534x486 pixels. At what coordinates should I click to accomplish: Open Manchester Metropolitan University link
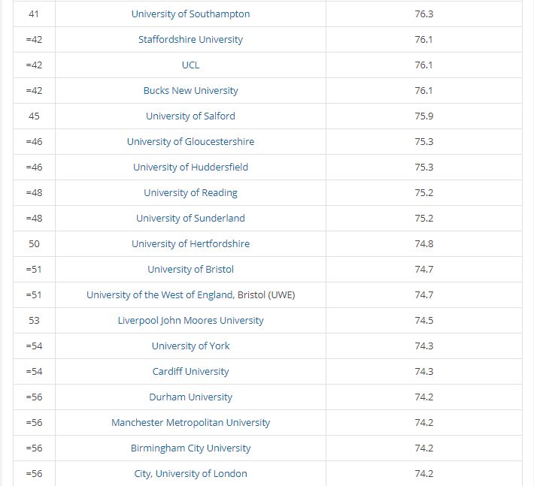coord(190,422)
